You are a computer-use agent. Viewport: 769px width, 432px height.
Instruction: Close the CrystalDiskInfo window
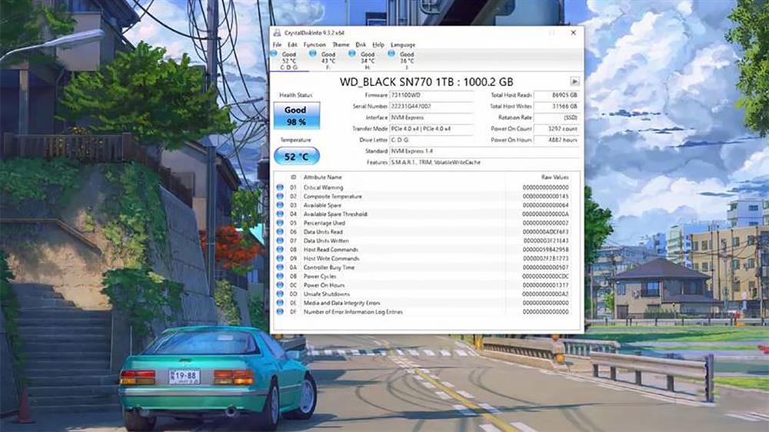pyautogui.click(x=574, y=33)
